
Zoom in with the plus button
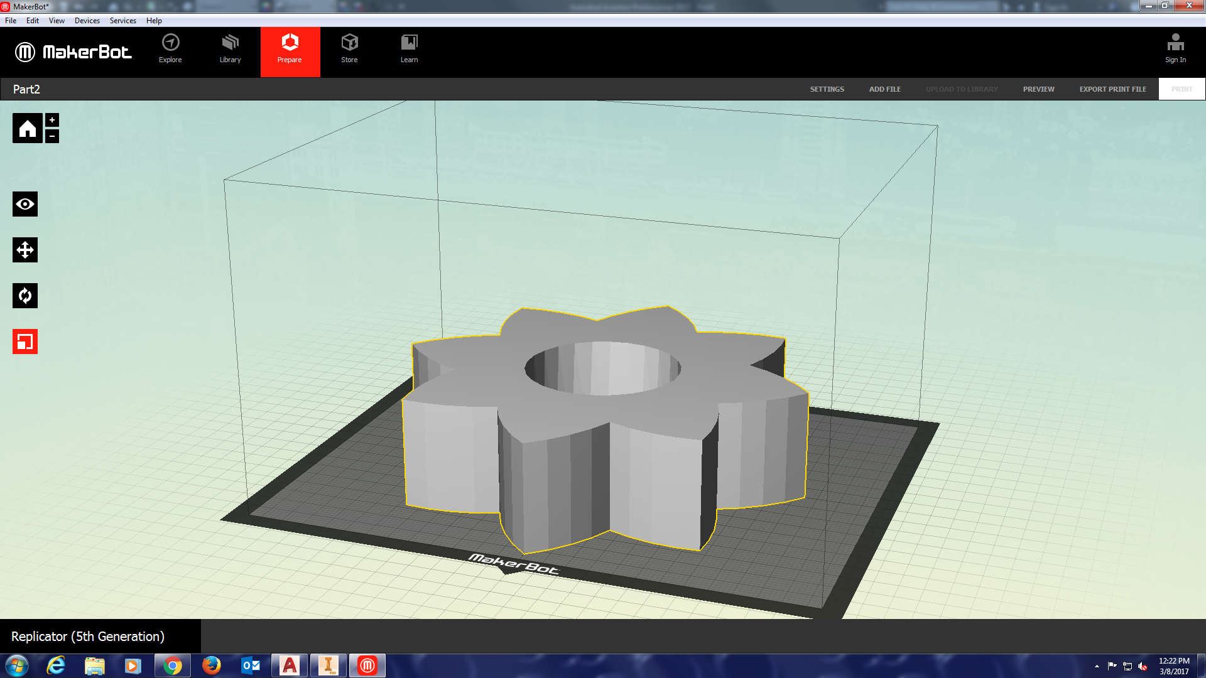coord(52,120)
